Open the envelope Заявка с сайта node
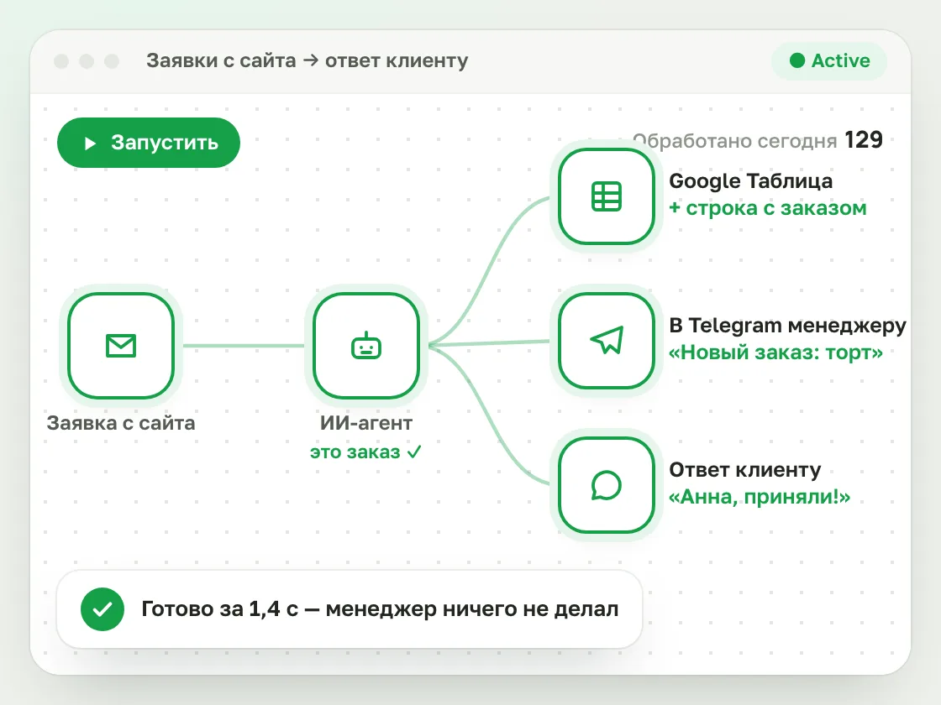 pos(121,345)
